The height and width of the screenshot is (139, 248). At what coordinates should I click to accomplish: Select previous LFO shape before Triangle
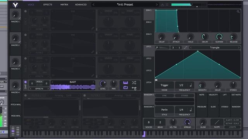click(x=191, y=47)
